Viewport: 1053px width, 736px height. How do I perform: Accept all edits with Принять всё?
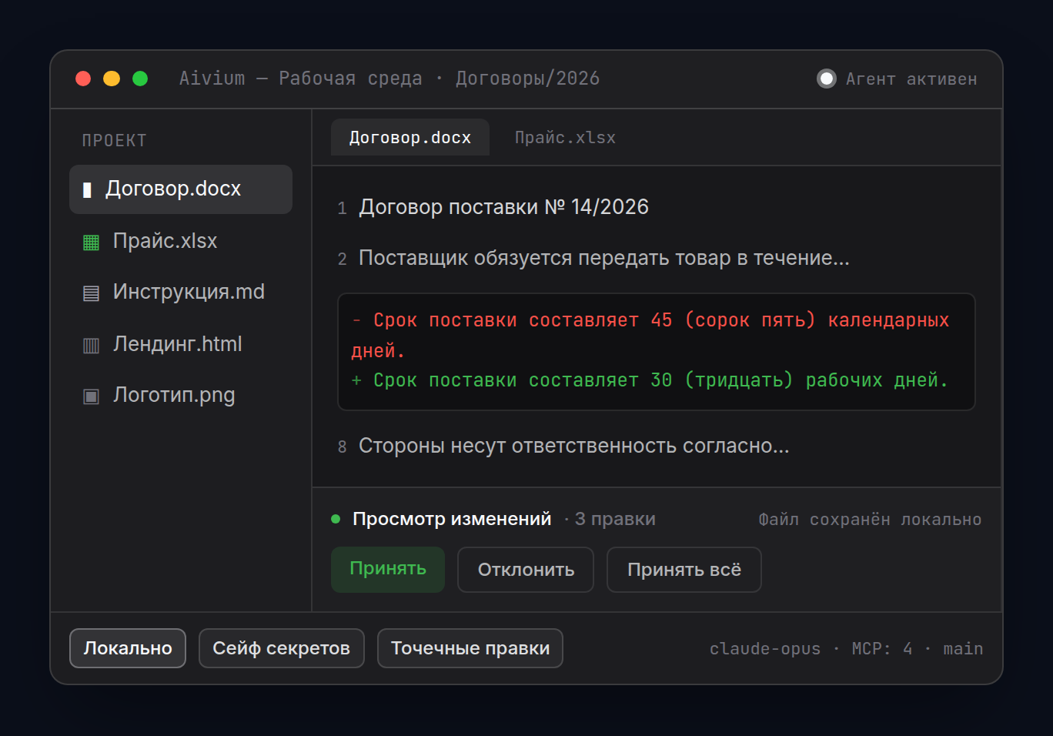(x=684, y=570)
